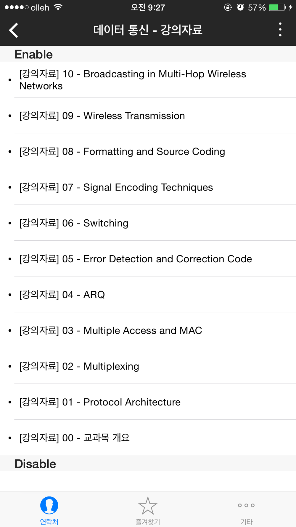
Task: Open 09 - Wireless Transmission lecture
Action: point(148,115)
